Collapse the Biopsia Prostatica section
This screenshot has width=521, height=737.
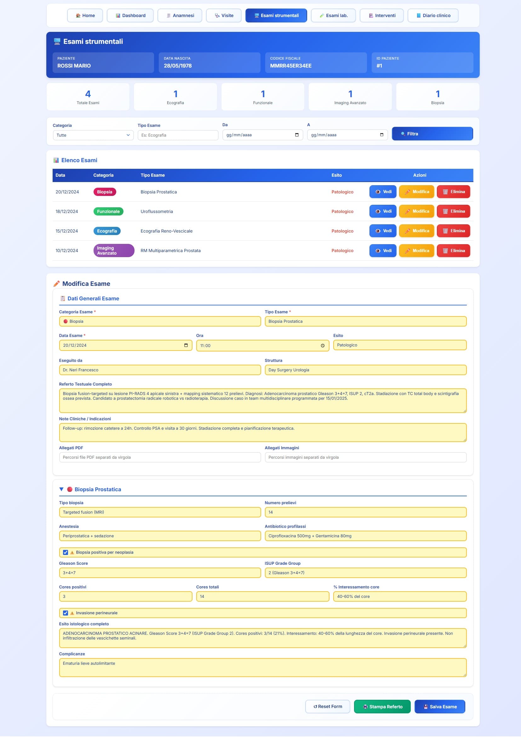[x=61, y=489]
